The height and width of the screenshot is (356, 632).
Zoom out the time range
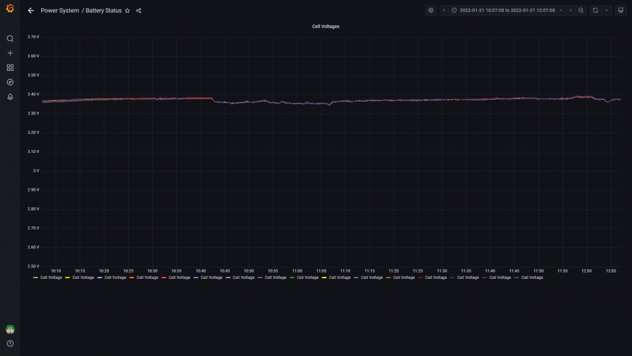(x=581, y=11)
